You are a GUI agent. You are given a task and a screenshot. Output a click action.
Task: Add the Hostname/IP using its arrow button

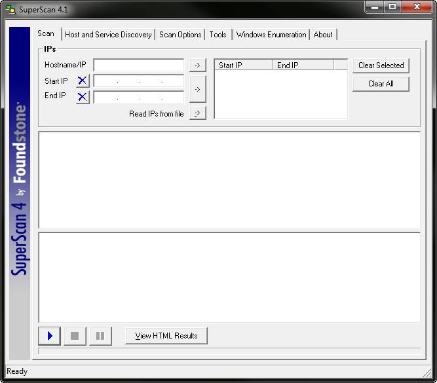pyautogui.click(x=198, y=65)
